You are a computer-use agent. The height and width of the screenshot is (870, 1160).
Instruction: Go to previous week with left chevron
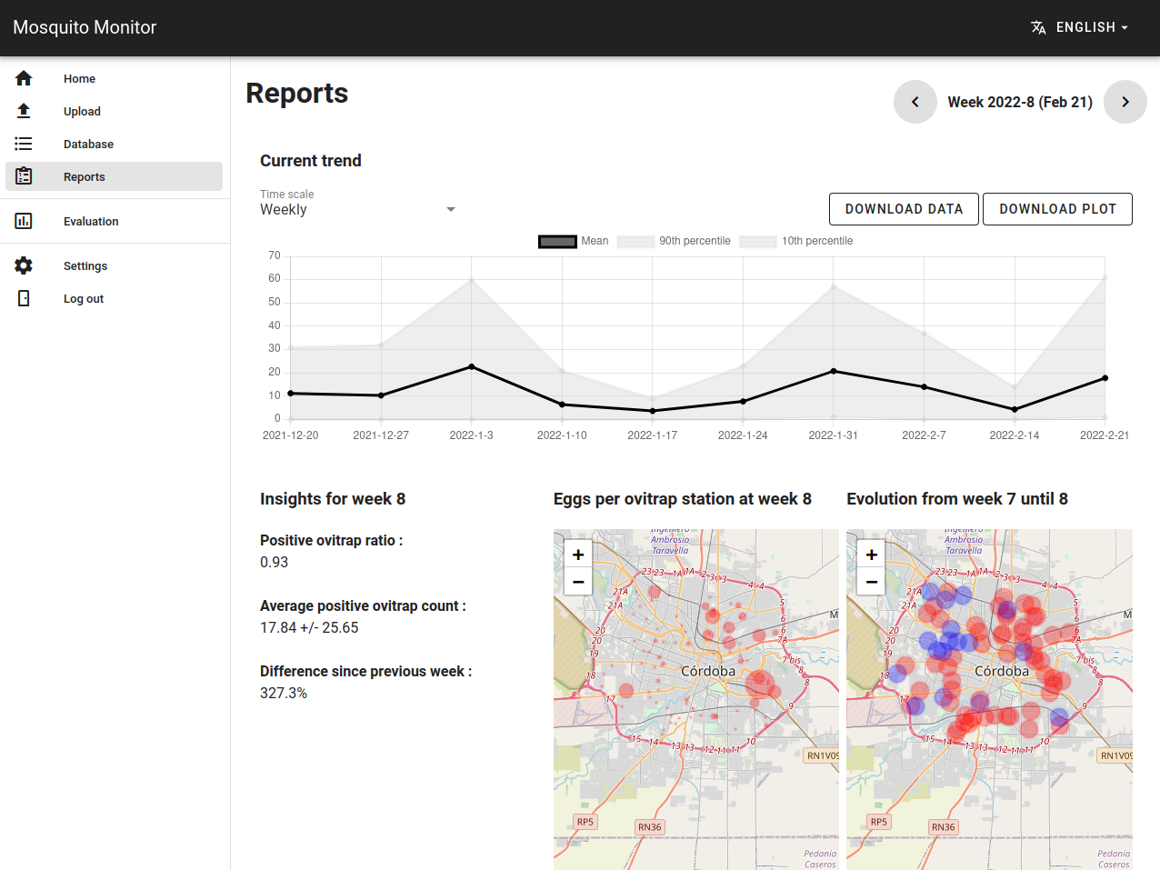[x=915, y=102]
